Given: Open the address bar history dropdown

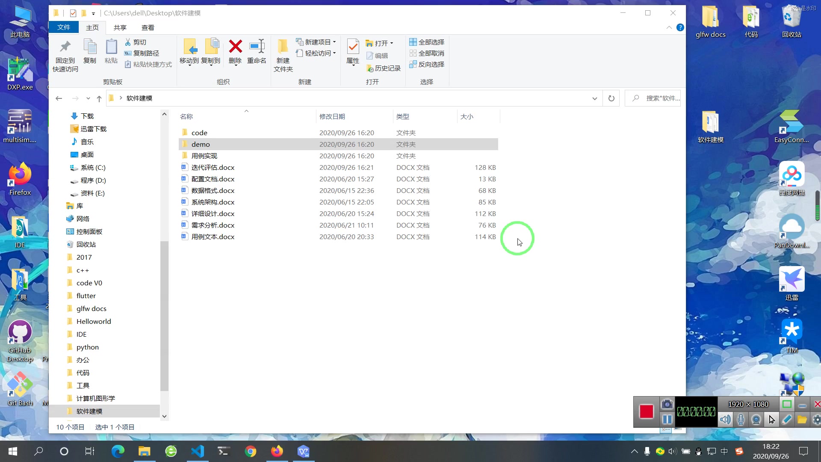Looking at the screenshot, I should [x=594, y=98].
